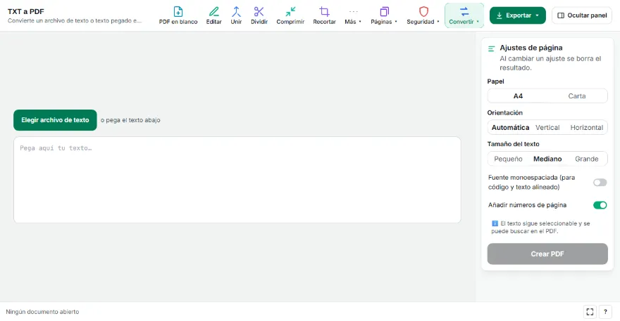The image size is (620, 321).
Task: Click the info icon beside selectable text note
Action: click(x=495, y=223)
